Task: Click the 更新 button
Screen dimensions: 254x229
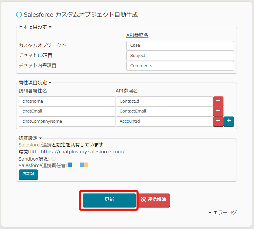Action: point(109,200)
